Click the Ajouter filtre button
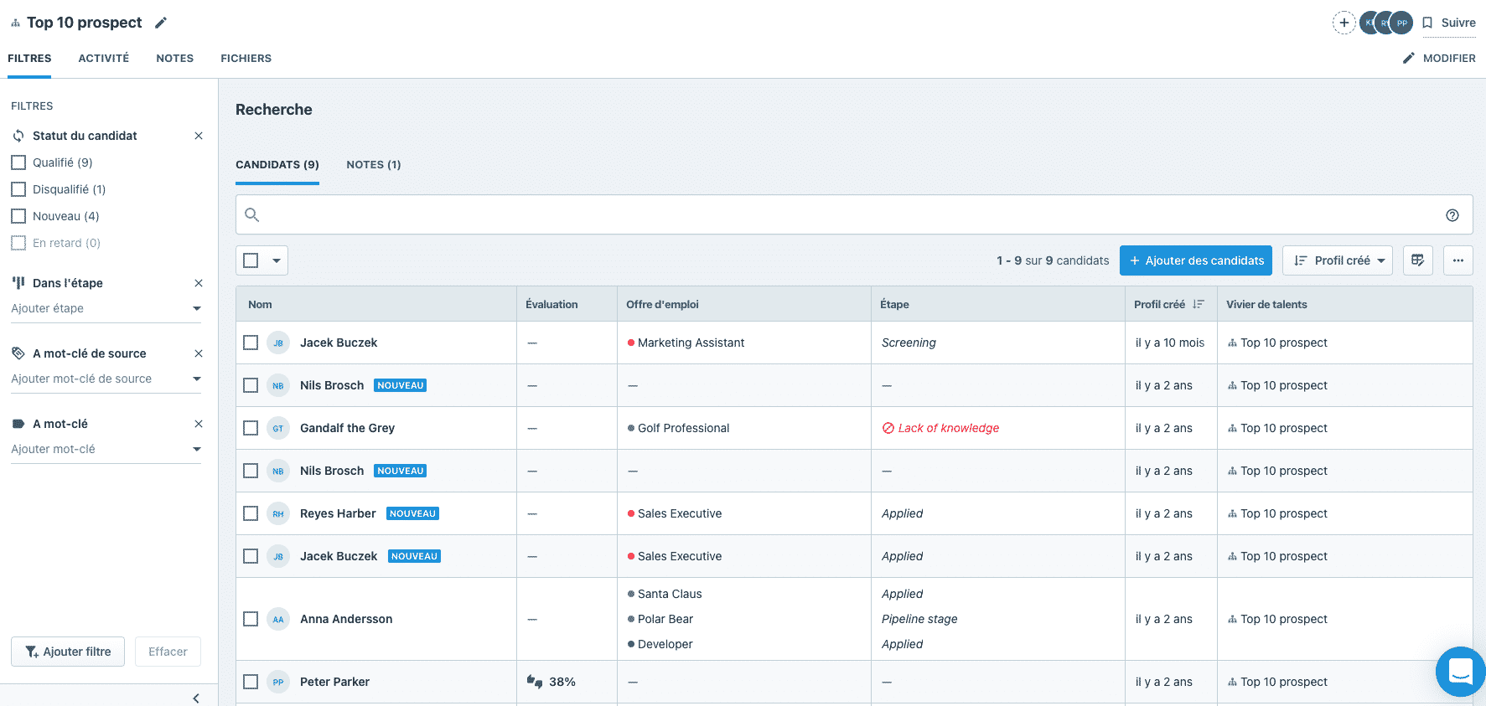This screenshot has width=1486, height=706. pos(68,652)
